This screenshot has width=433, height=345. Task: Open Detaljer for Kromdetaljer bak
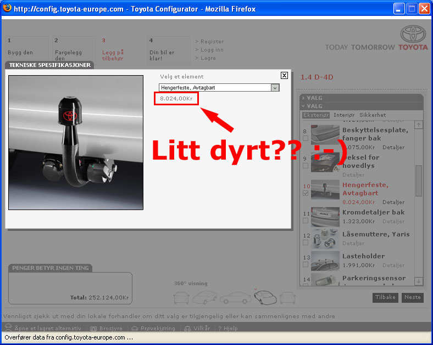(x=393, y=221)
